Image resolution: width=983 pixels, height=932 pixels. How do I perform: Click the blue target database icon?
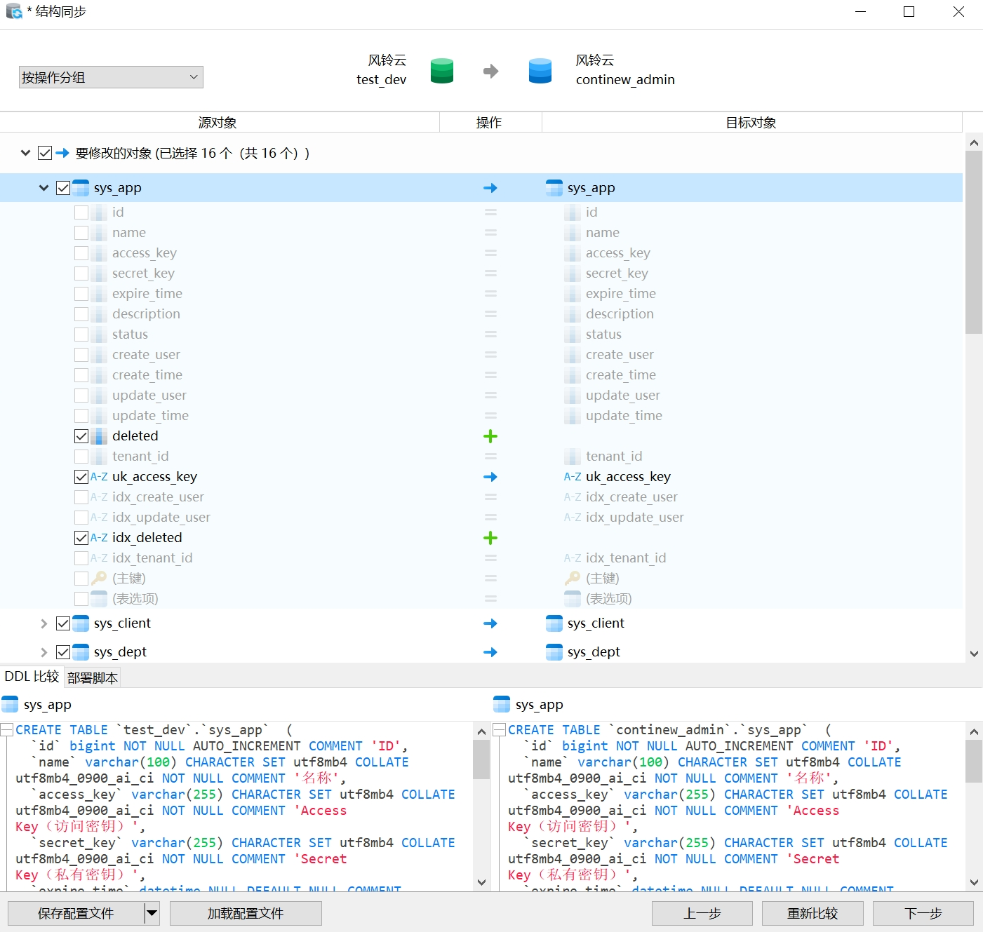(540, 71)
